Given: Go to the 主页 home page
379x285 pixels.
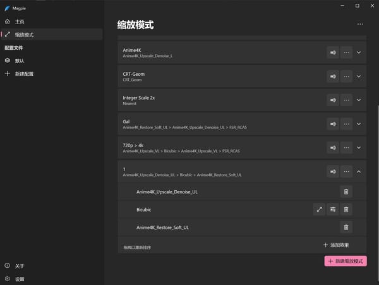Looking at the screenshot, I should (x=20, y=21).
